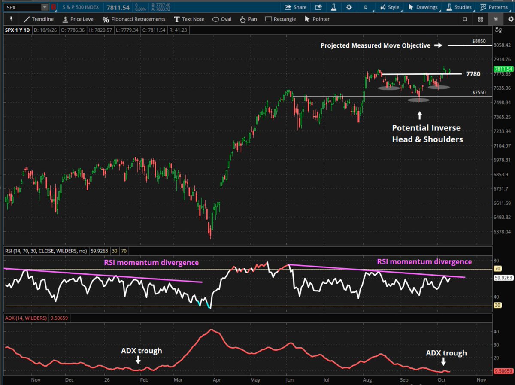
Task: Open the D timeframe dropdown
Action: [366, 7]
